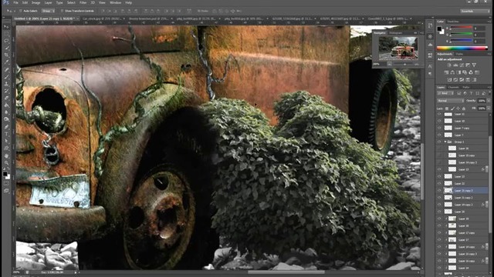
Task: Enable the Show Transform Controls checkbox
Action: point(62,11)
